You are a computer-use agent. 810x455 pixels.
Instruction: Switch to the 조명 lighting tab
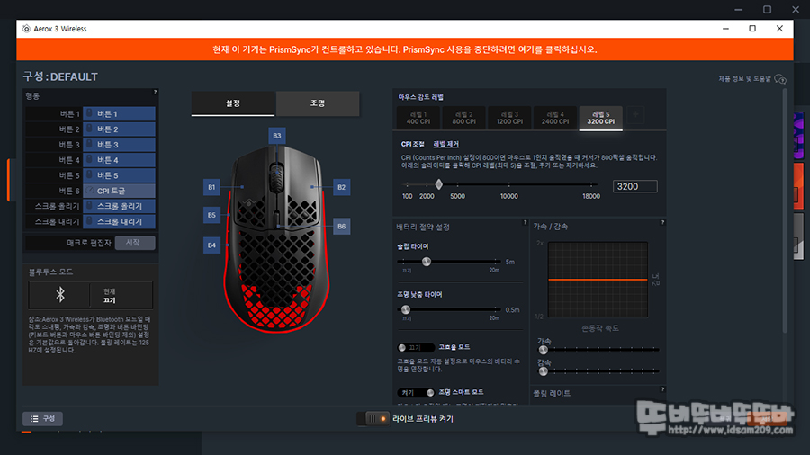(318, 103)
